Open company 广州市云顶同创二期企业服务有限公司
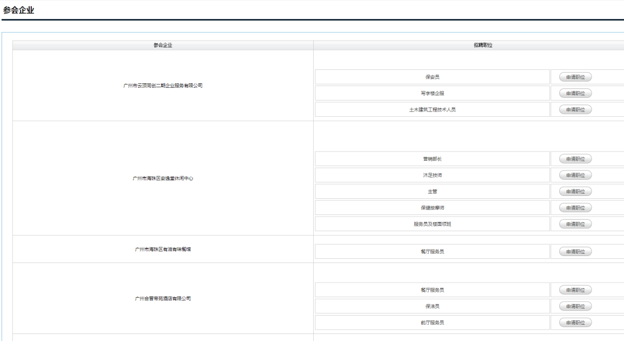The height and width of the screenshot is (341, 624). point(163,86)
